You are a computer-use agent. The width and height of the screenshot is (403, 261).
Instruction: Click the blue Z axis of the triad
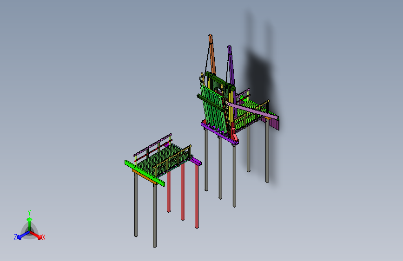23,235
